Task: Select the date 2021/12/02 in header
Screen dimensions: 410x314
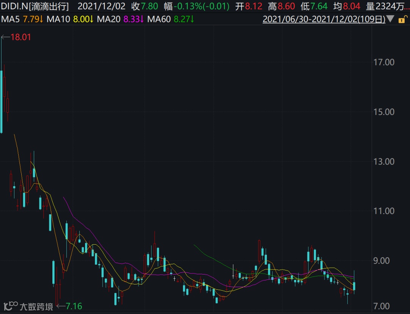Action: pos(101,6)
